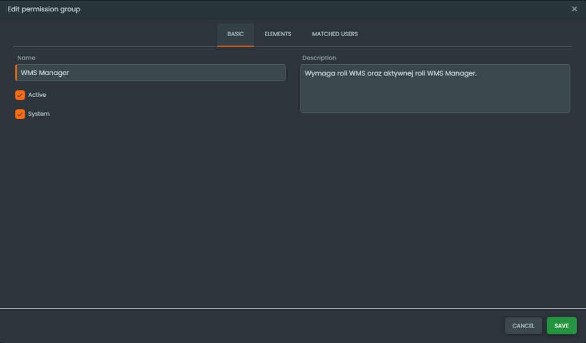Click the Edit permission group title
586x343 pixels.
44,9
